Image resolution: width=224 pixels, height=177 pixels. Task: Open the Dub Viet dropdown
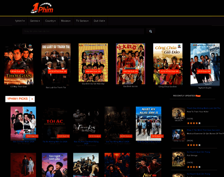(x=99, y=21)
